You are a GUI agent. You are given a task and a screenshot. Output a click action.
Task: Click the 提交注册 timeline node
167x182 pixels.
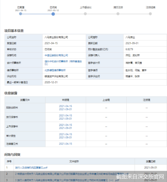tap(118, 14)
